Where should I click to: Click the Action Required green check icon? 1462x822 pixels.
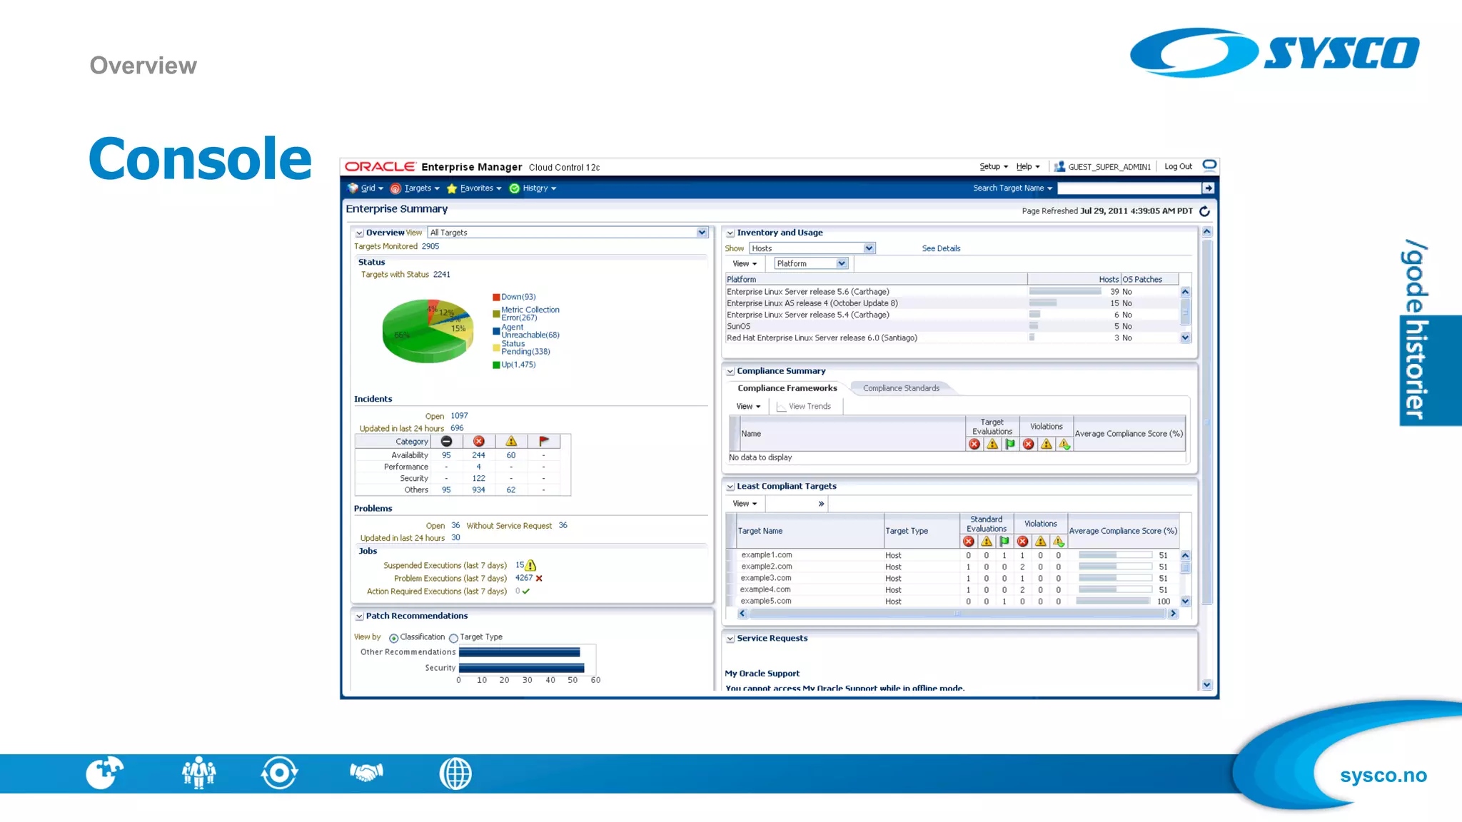tap(526, 592)
